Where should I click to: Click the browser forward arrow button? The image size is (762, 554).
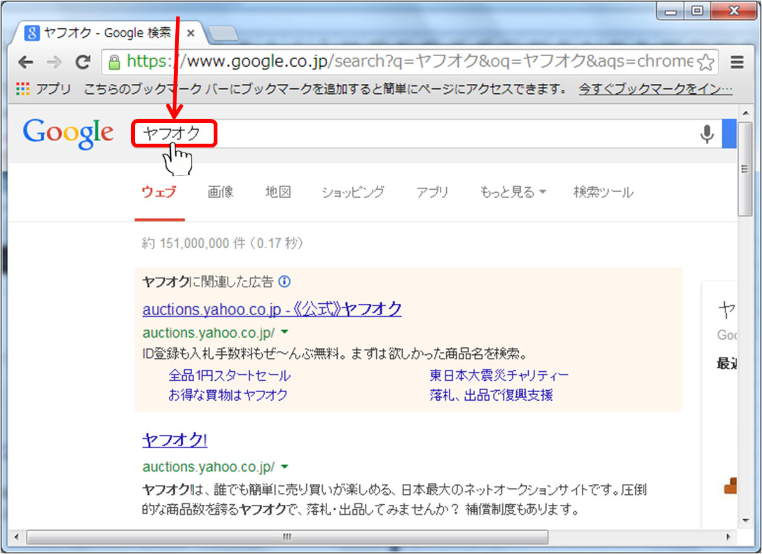click(54, 62)
